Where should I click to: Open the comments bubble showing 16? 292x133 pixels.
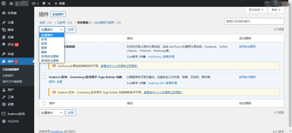(x=46, y=3)
